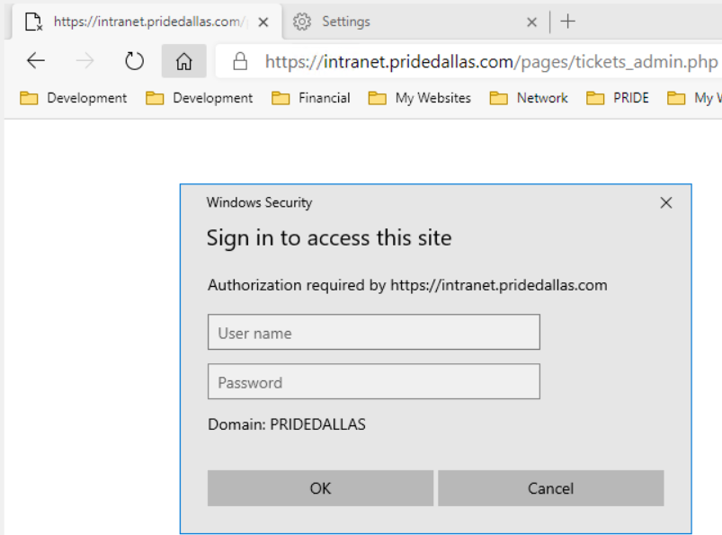Click inside the User name field

(373, 332)
